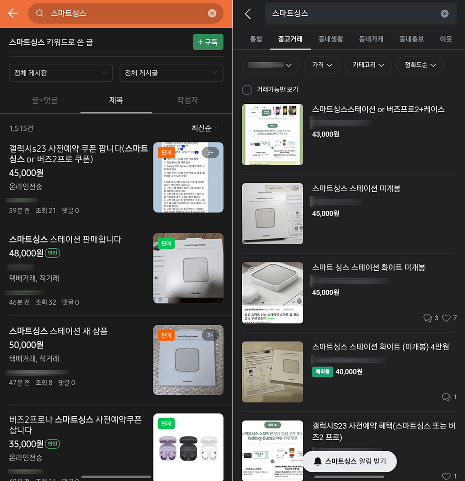The width and height of the screenshot is (465, 481).
Task: Switch to 동네생활 tab
Action: point(331,39)
